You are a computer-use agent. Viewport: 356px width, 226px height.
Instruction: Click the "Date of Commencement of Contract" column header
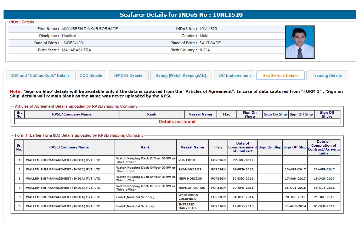point(243,147)
